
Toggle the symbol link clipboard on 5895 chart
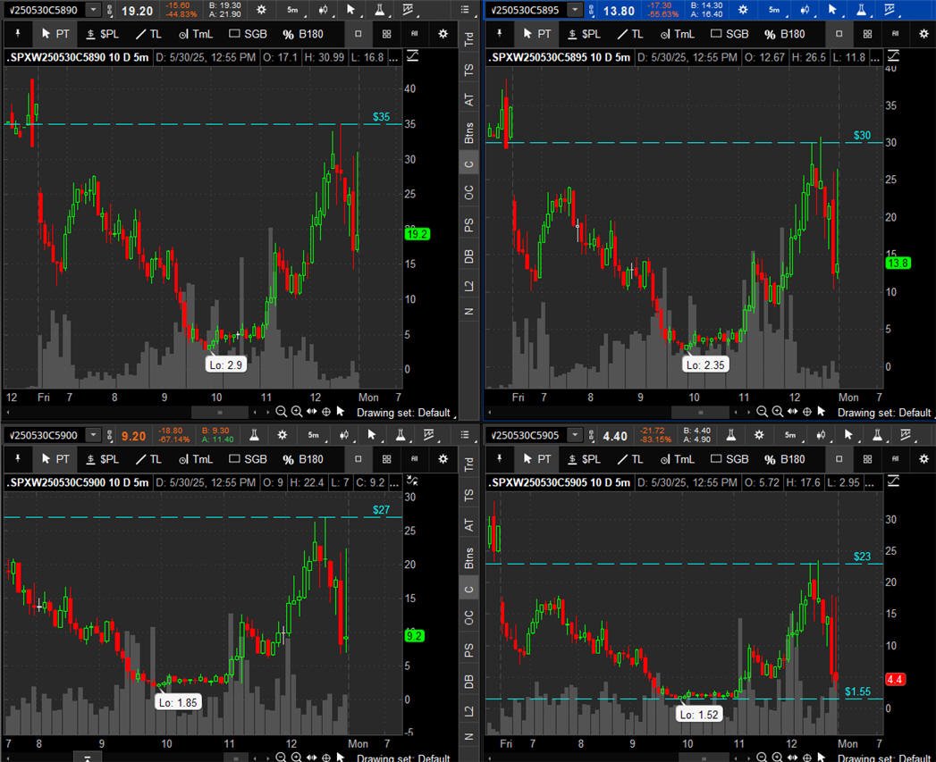pos(591,10)
